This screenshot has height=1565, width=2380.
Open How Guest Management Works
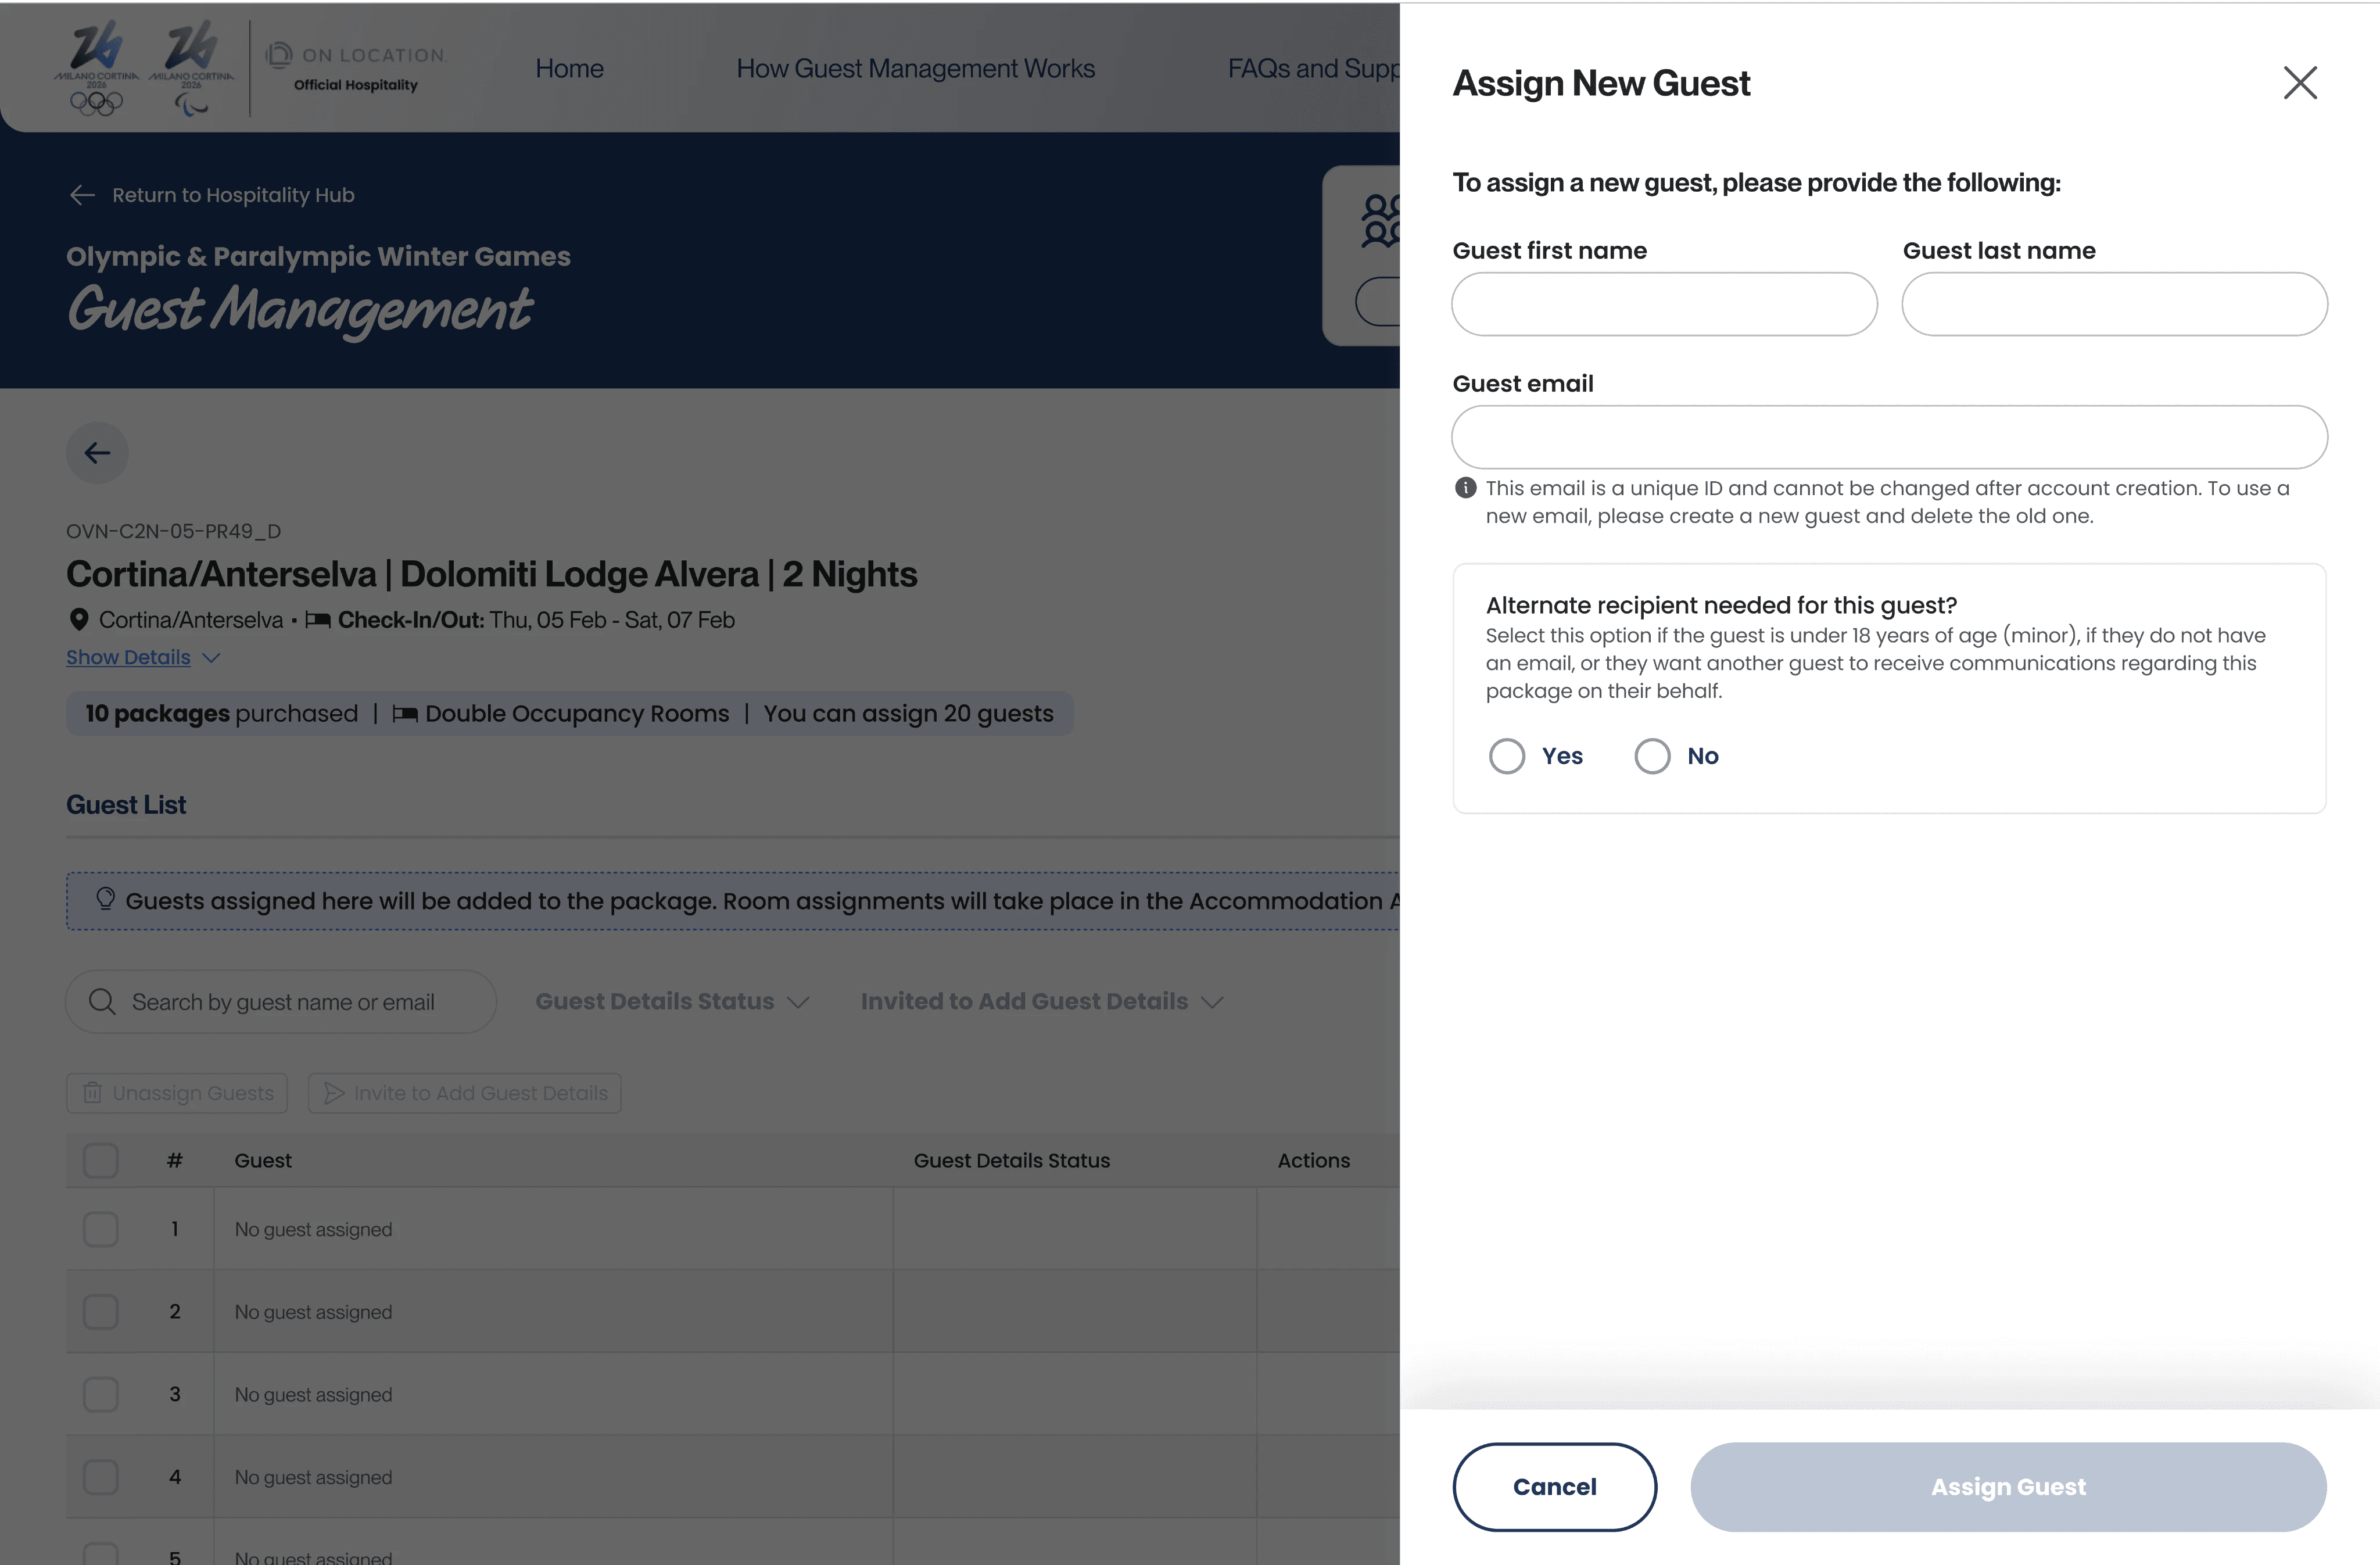915,68
